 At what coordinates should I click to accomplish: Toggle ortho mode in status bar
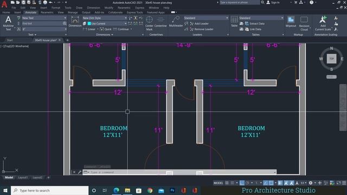[x=242, y=183]
